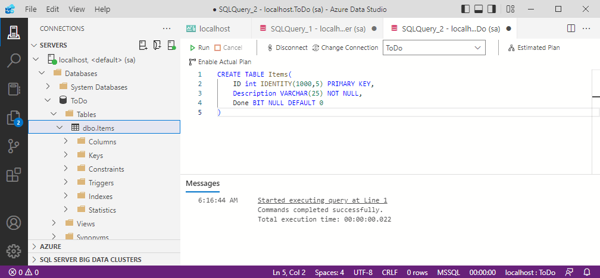Click UTF-8 encoding in status bar
The width and height of the screenshot is (600, 278).
(363, 272)
